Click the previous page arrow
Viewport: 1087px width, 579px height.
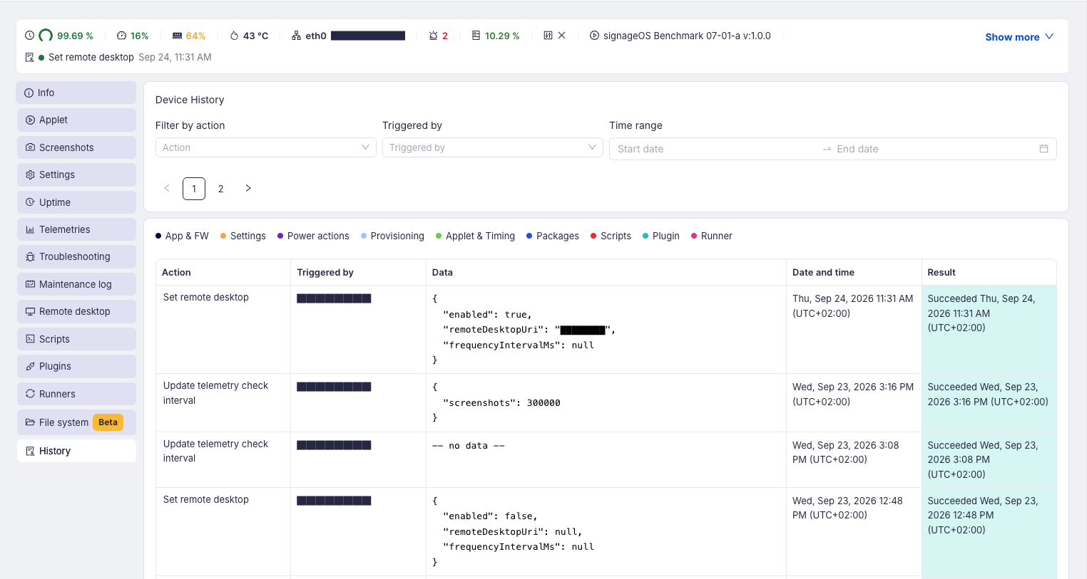pos(167,188)
